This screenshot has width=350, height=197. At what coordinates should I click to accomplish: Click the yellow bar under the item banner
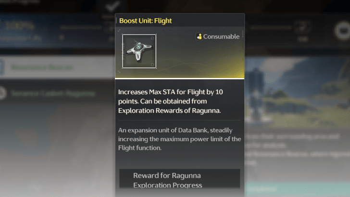point(179,78)
